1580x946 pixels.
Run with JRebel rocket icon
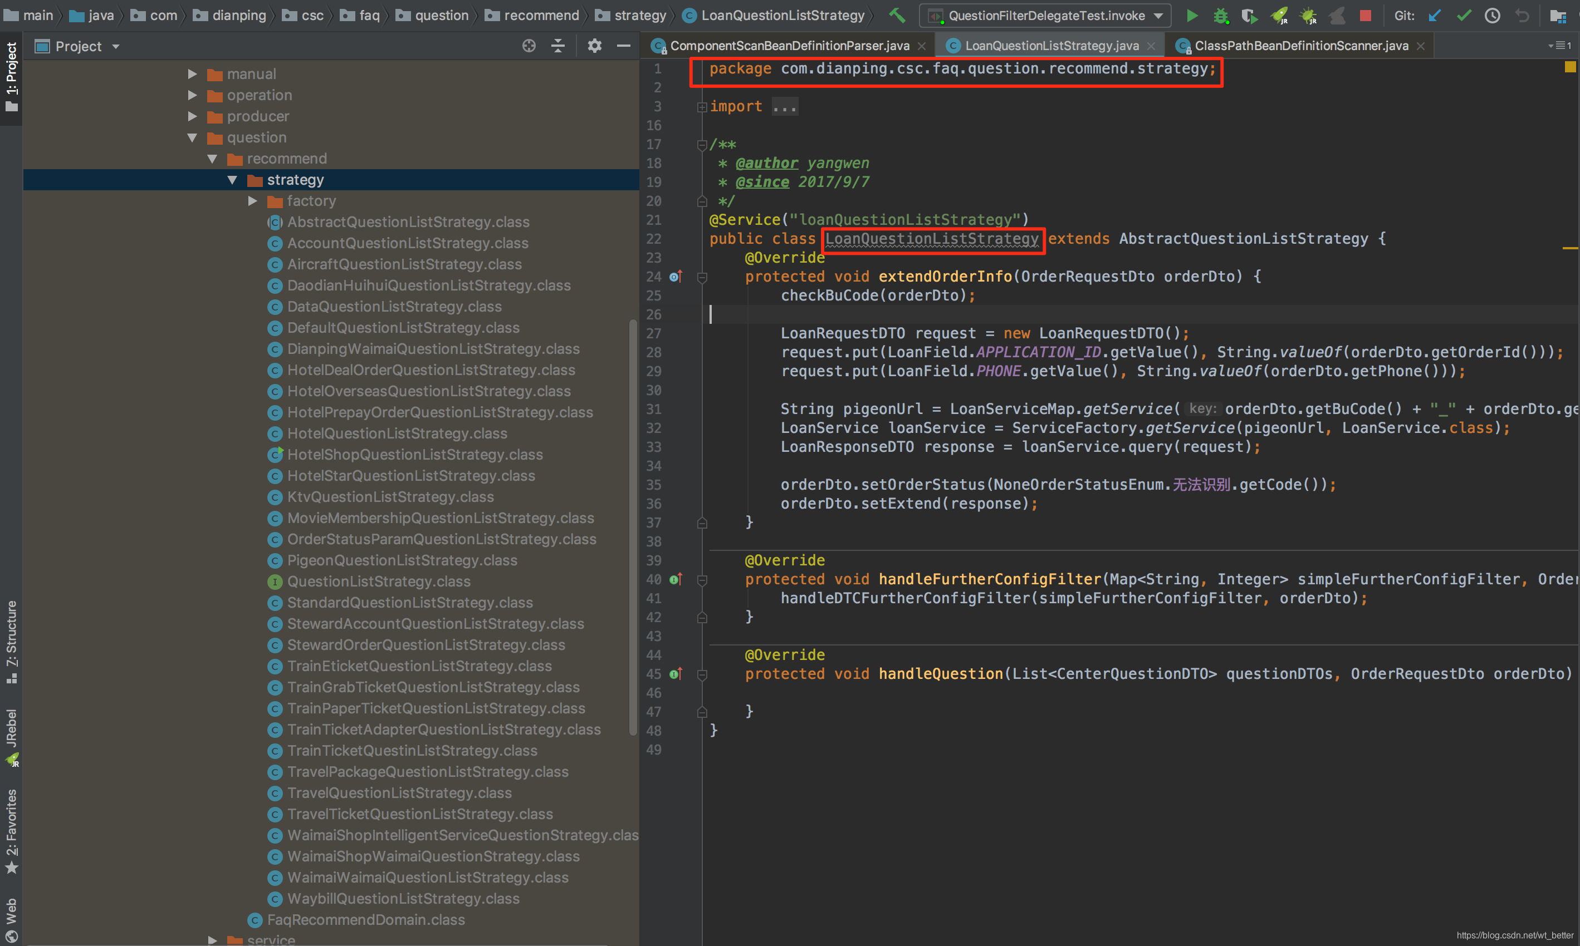(1279, 15)
